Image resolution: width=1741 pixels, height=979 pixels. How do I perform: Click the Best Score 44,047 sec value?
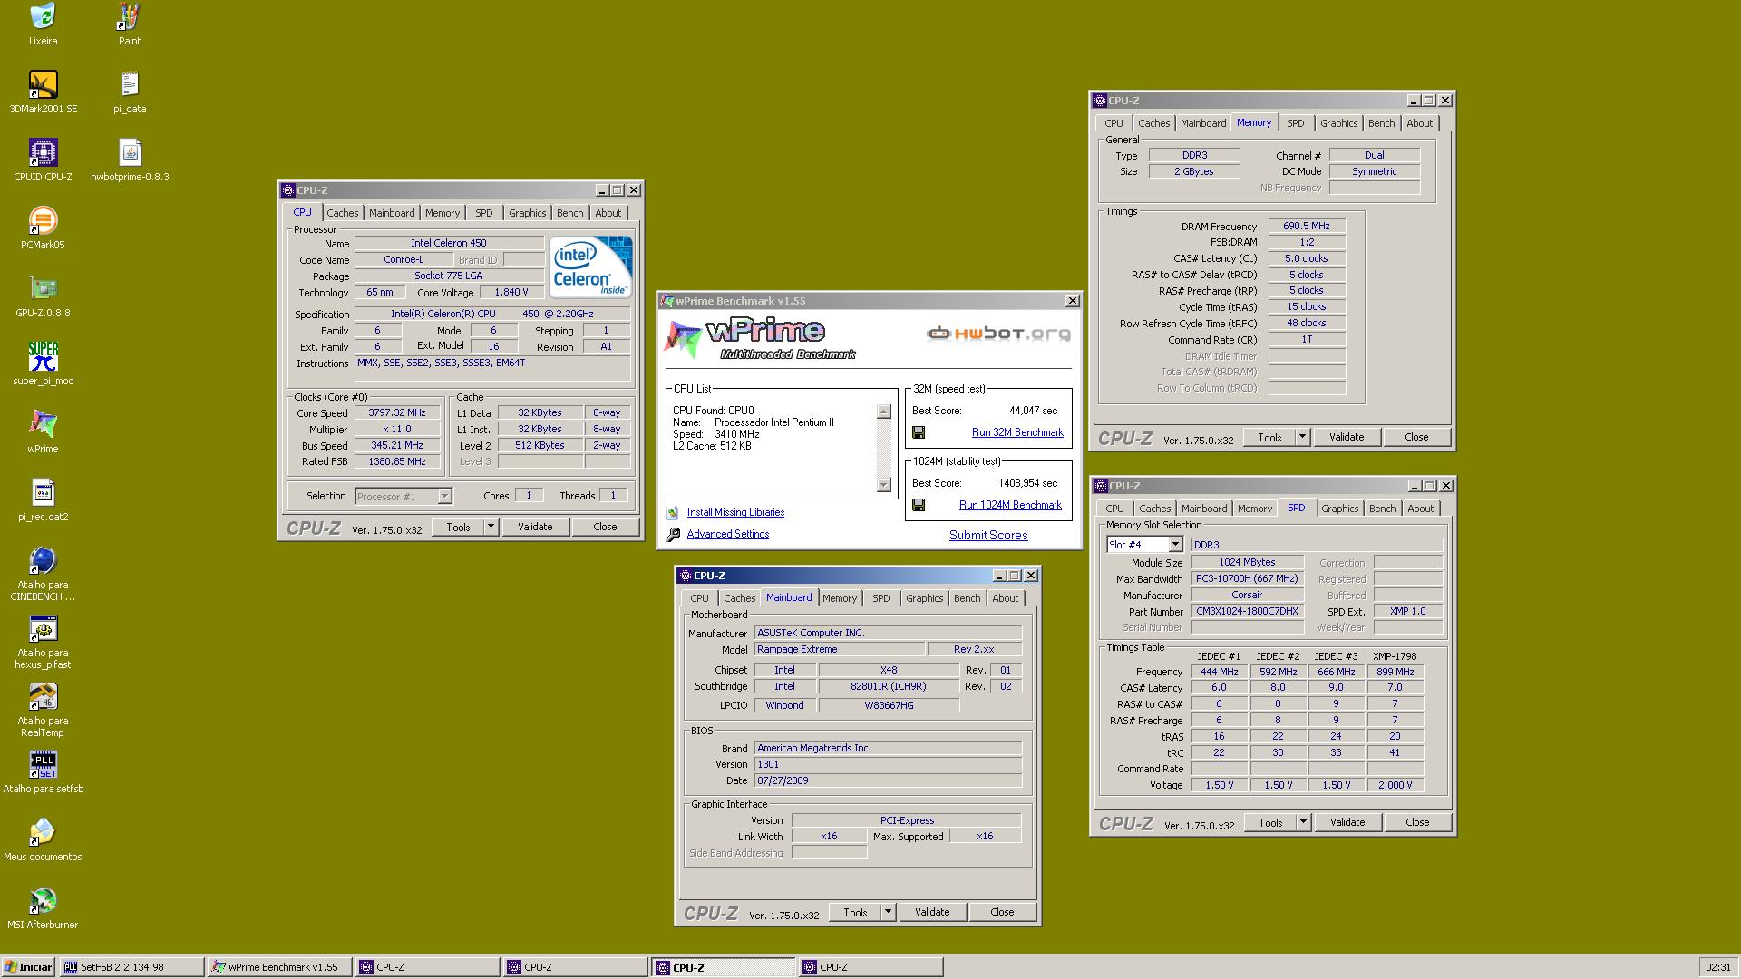tap(1033, 411)
